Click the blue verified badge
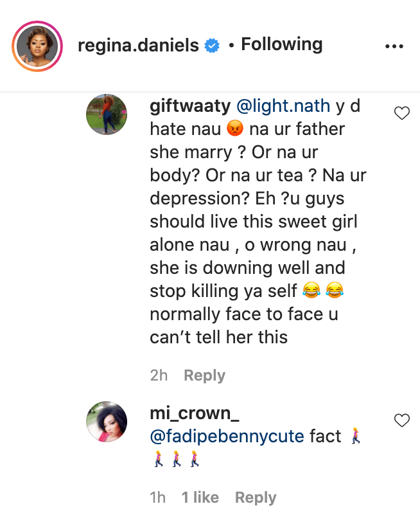Screen dimensions: 420x513 (211, 46)
